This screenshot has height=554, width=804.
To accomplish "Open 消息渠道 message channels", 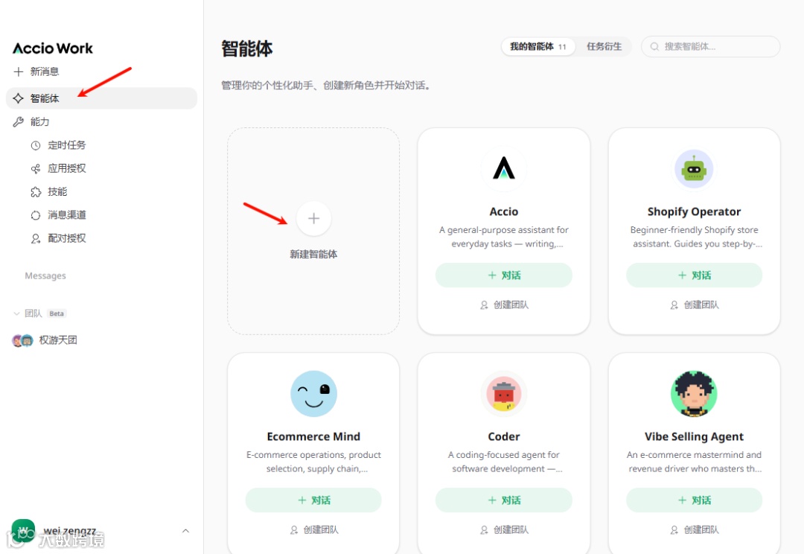I will click(x=67, y=215).
